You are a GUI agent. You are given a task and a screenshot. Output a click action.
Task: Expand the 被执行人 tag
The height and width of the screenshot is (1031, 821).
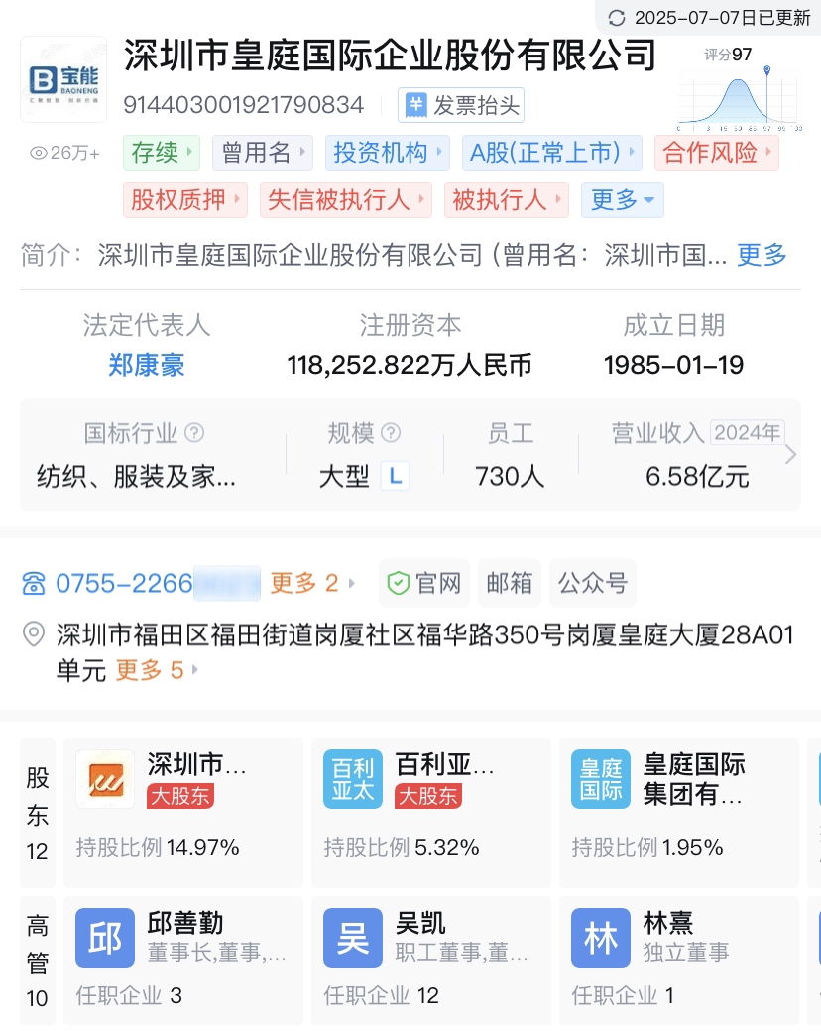507,200
